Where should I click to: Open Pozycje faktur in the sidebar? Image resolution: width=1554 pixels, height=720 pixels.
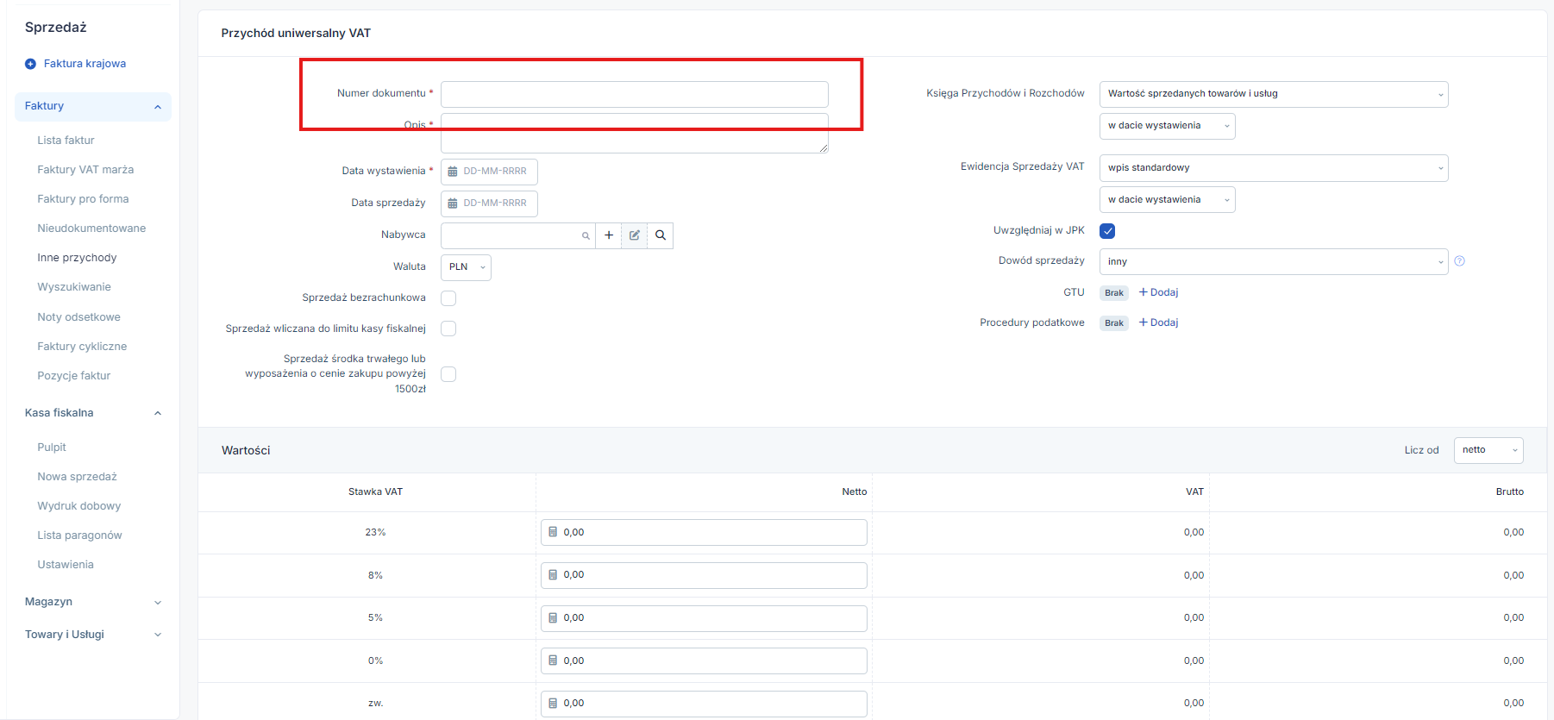74,376
